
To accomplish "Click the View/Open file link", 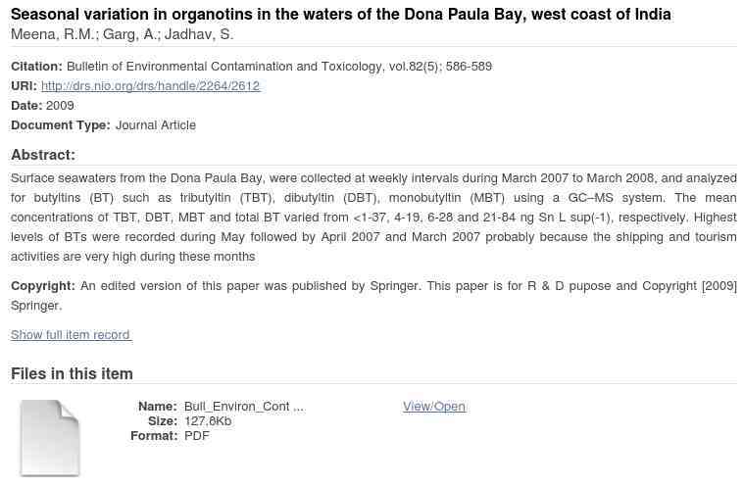I will (x=434, y=407).
